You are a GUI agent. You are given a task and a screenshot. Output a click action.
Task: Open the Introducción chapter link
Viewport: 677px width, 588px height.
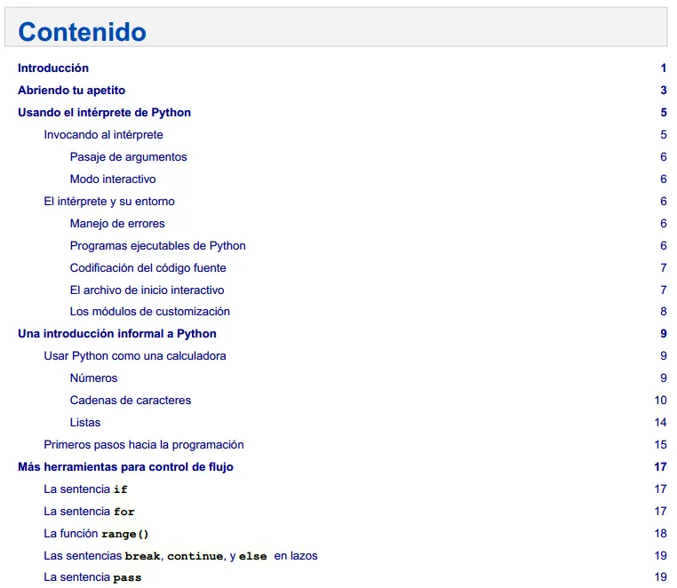(x=53, y=68)
